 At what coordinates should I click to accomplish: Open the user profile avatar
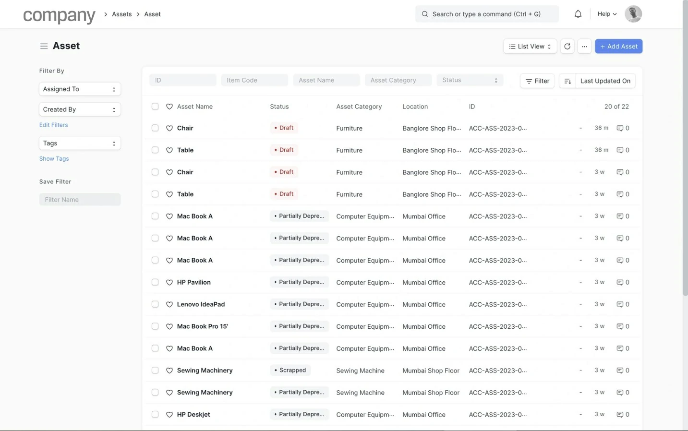coord(633,14)
